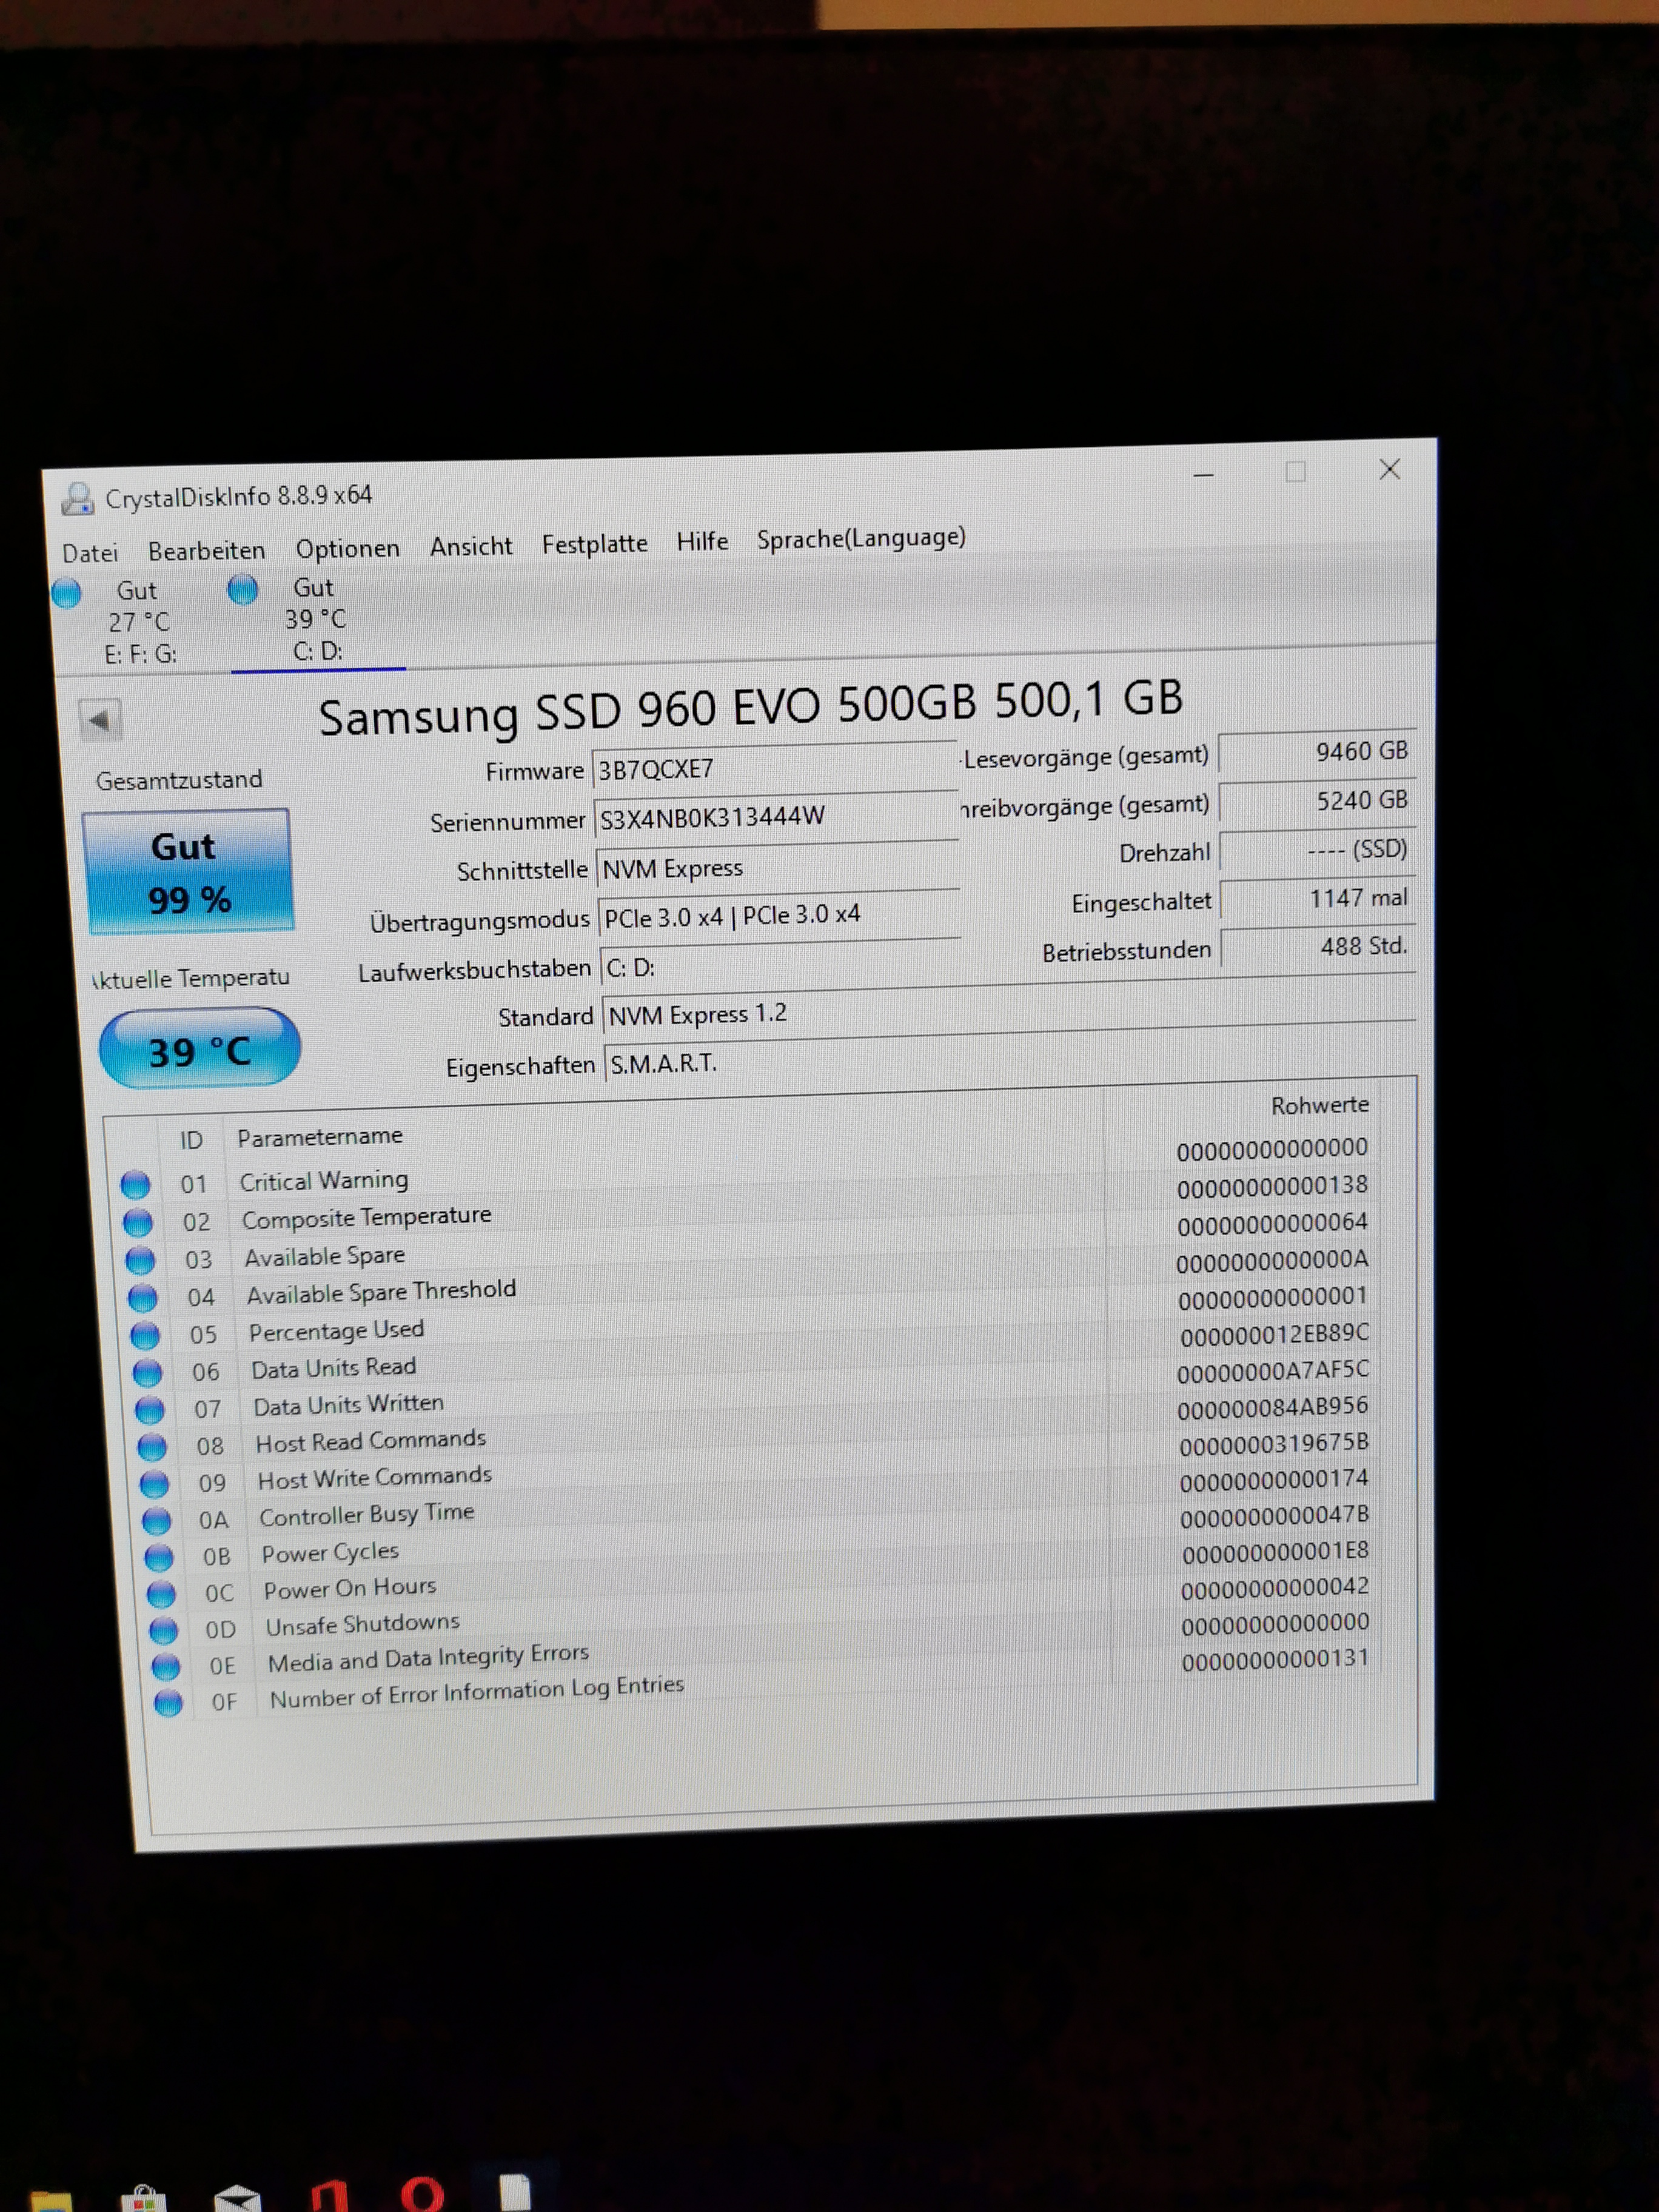
Task: Select the Data Units Written row
Action: [348, 1405]
